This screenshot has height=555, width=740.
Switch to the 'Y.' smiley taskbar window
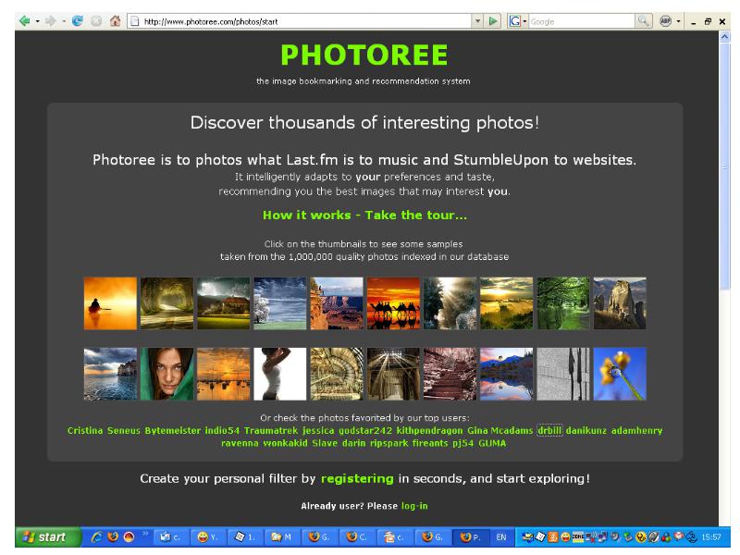coord(208,536)
